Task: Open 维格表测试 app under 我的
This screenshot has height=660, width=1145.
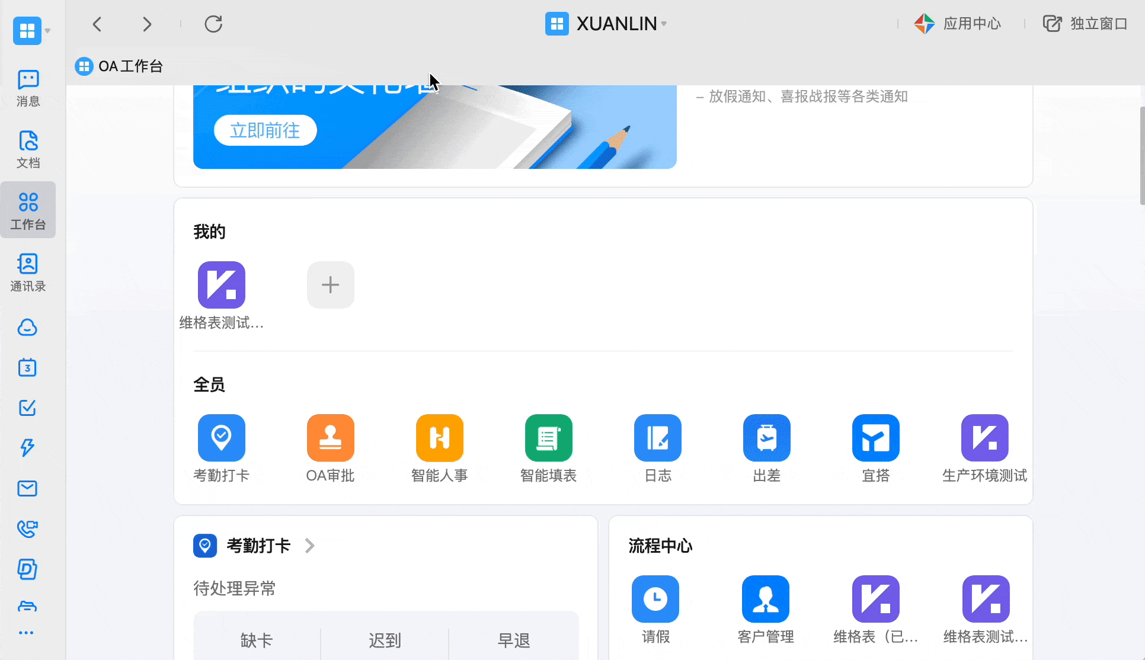Action: coord(221,285)
